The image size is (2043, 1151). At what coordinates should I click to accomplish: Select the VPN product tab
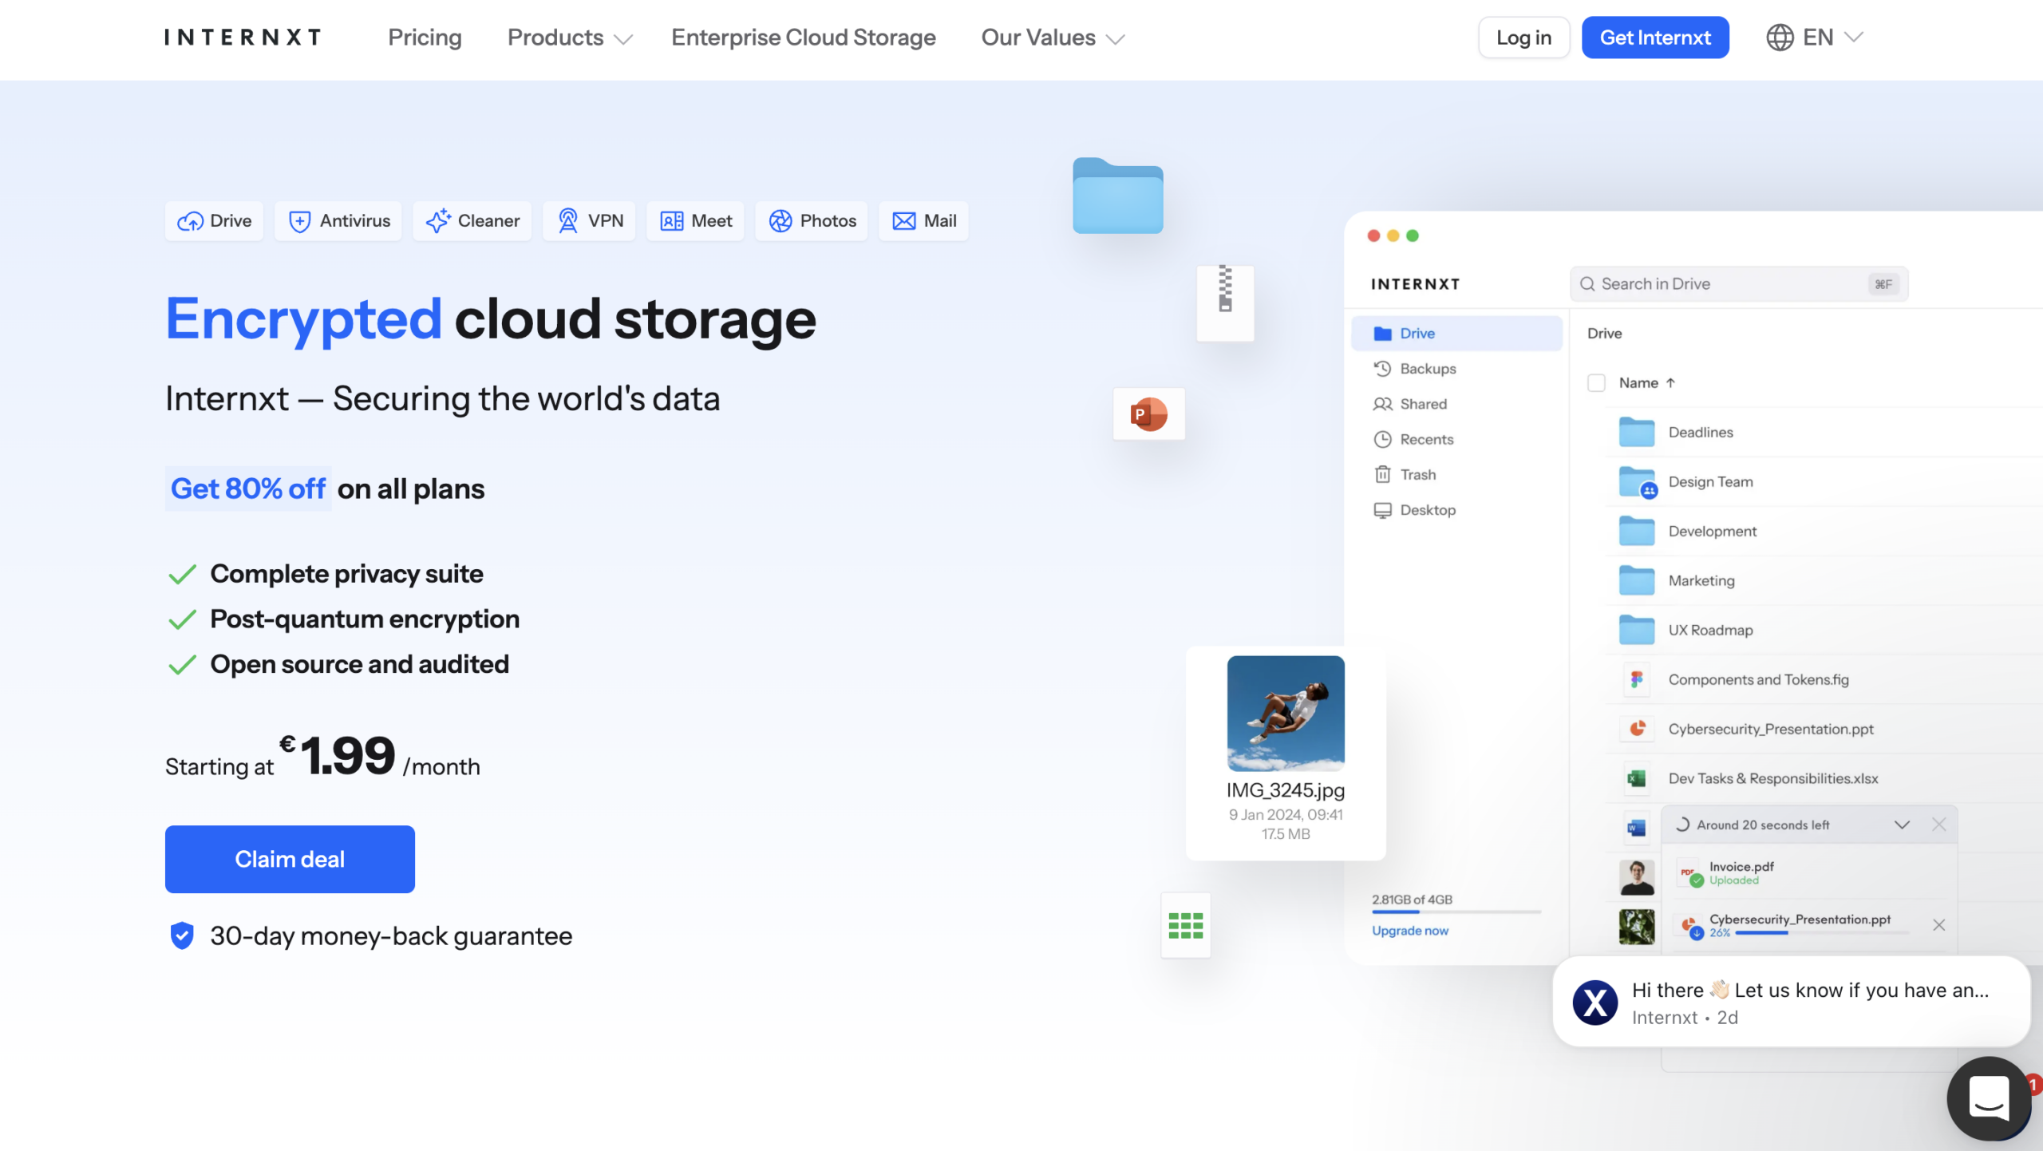click(x=590, y=221)
